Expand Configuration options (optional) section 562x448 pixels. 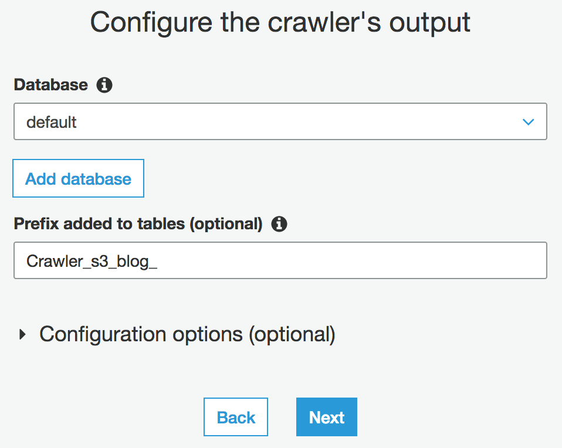(x=187, y=334)
